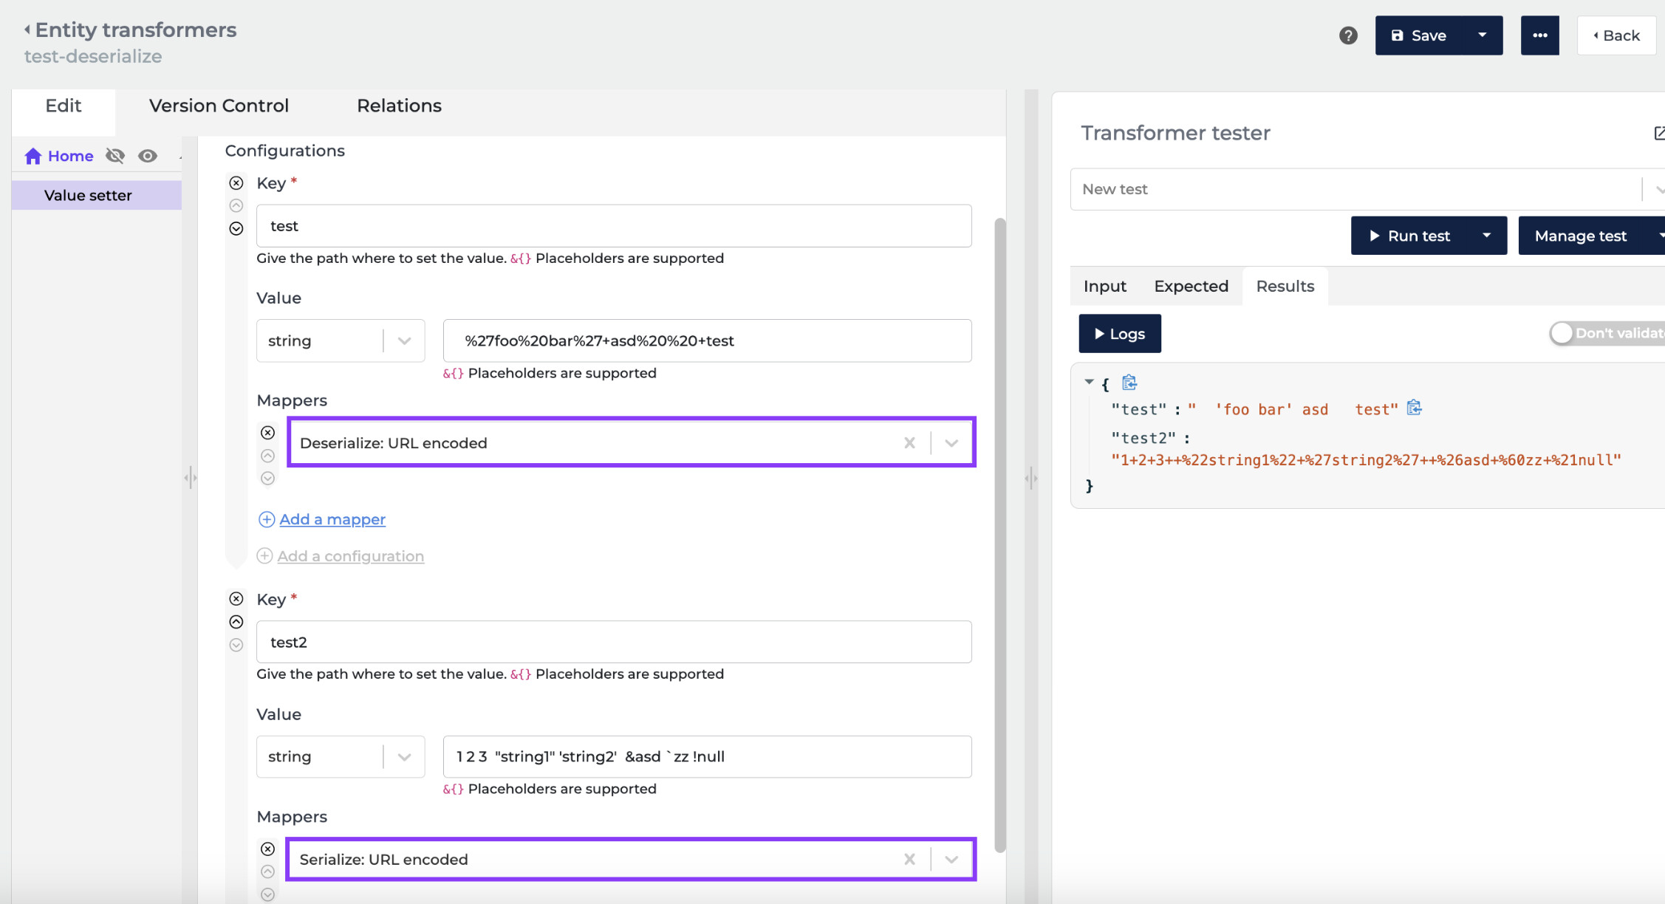Click the crossed-out eye hide icon
The image size is (1665, 904).
(x=115, y=156)
